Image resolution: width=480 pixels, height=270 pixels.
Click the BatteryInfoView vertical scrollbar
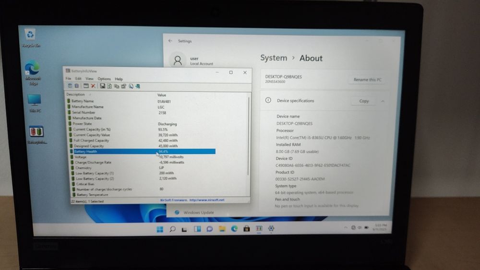click(x=248, y=136)
